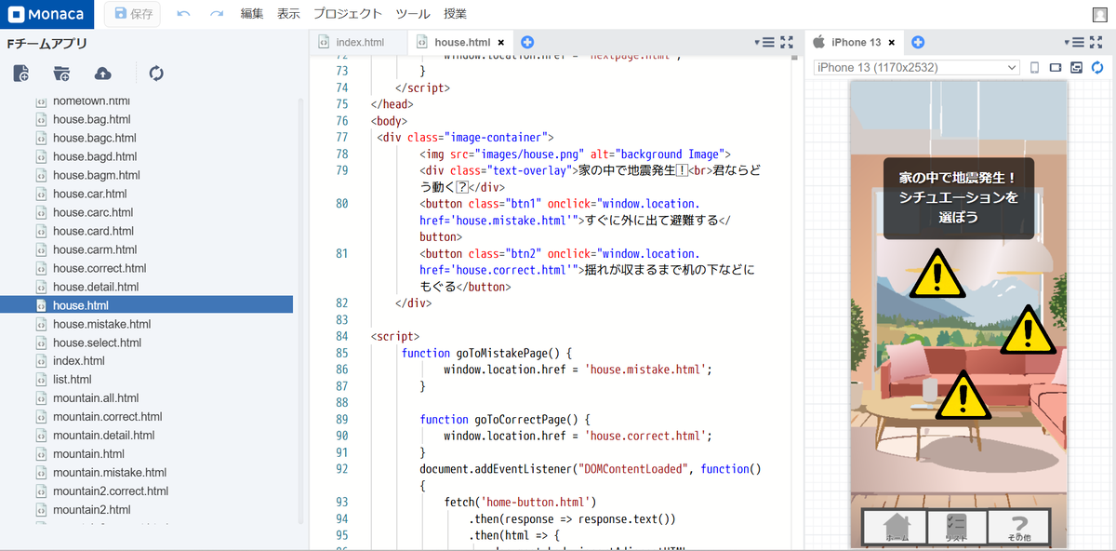Viewport: 1116px width, 551px height.
Task: Select mountain2.correct.html in the file tree
Action: (x=111, y=491)
